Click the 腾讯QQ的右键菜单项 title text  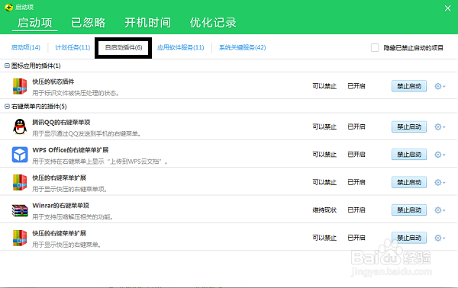point(61,122)
